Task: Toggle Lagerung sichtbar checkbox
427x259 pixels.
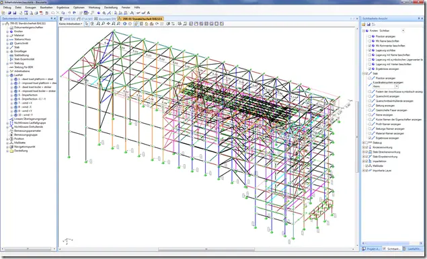Action: [370, 50]
